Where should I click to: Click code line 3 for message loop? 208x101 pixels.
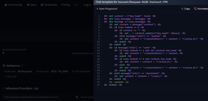[x=127, y=22]
